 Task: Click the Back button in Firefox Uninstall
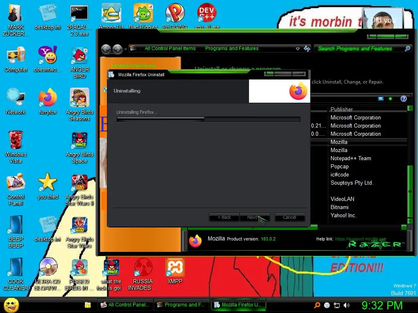click(x=224, y=217)
